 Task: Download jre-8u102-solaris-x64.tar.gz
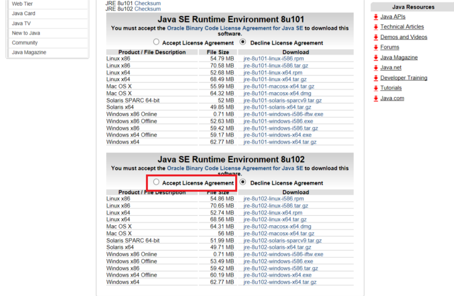pyautogui.click(x=277, y=247)
